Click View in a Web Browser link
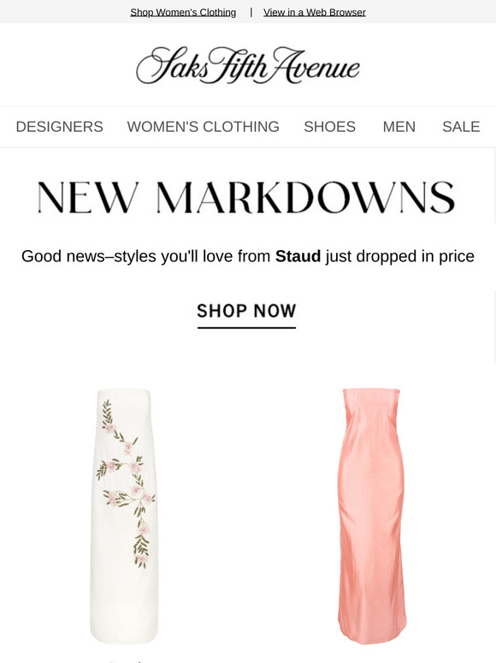Viewport: 496px width, 663px height. [315, 12]
